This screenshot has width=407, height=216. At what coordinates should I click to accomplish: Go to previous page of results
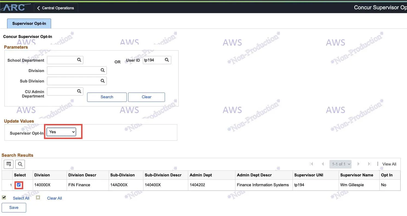click(x=323, y=164)
